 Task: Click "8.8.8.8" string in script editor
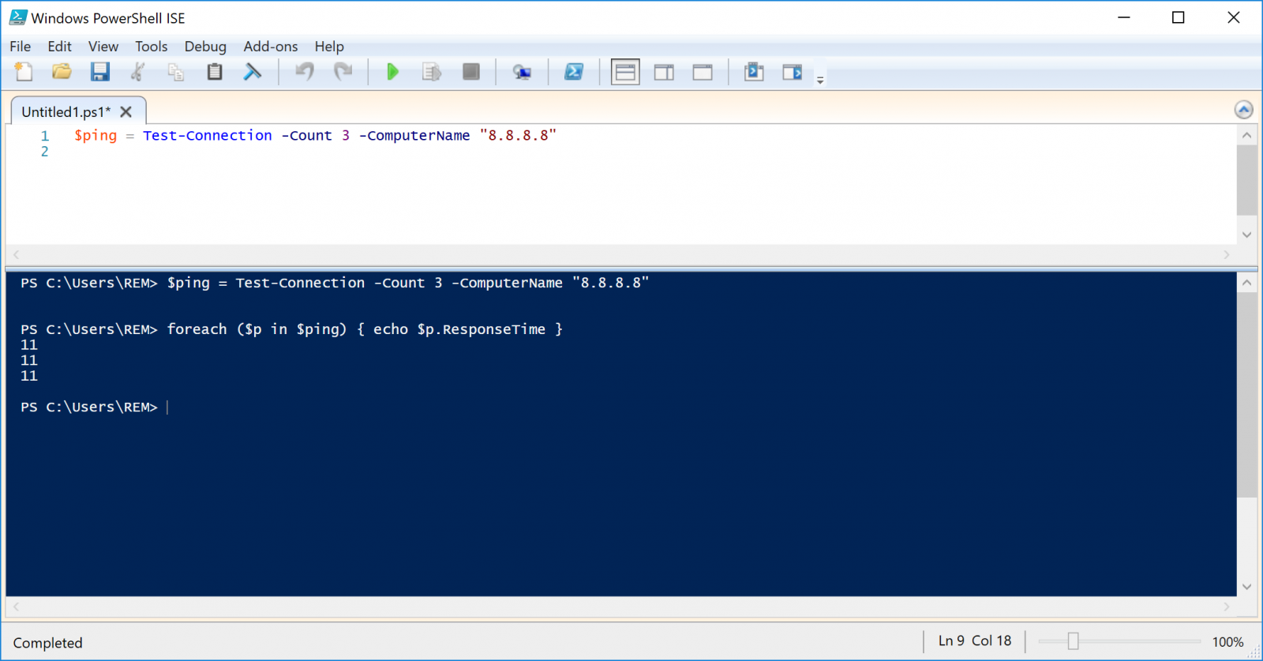[518, 136]
